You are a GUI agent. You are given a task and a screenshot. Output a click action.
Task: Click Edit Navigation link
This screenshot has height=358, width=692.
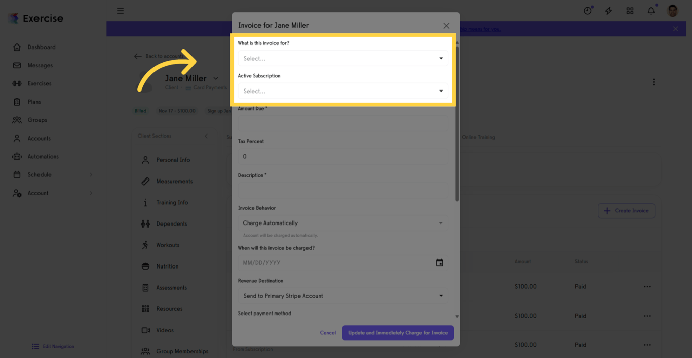(x=53, y=346)
